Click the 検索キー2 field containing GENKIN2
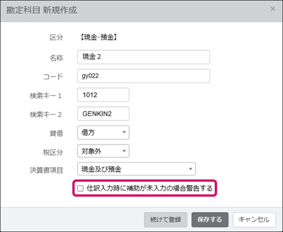283x232 pixels. (103, 114)
